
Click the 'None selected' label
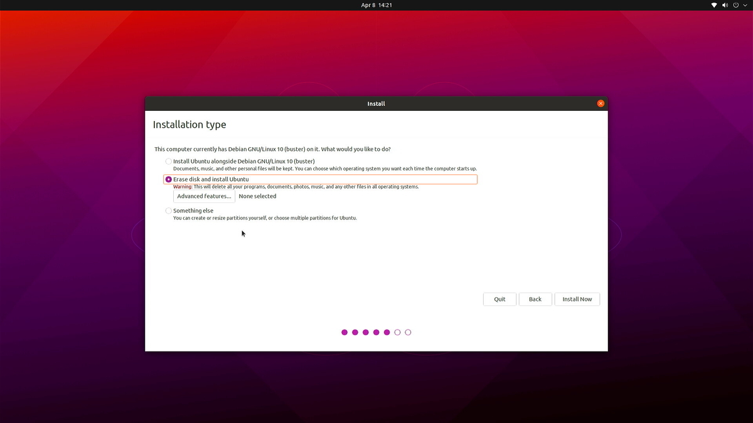[x=257, y=196]
